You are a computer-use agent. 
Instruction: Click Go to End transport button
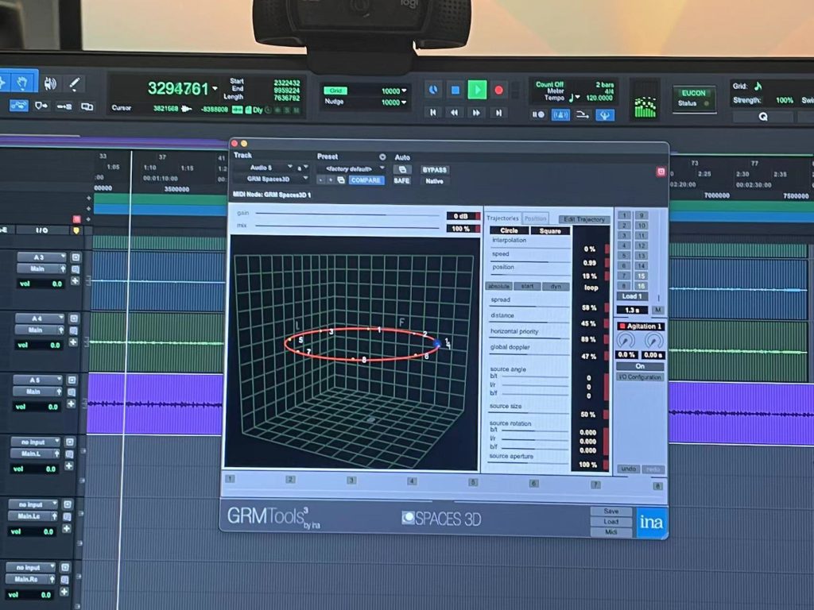[498, 113]
